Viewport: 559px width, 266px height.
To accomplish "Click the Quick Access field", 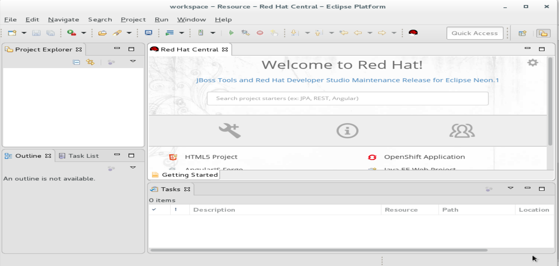I will tap(475, 33).
